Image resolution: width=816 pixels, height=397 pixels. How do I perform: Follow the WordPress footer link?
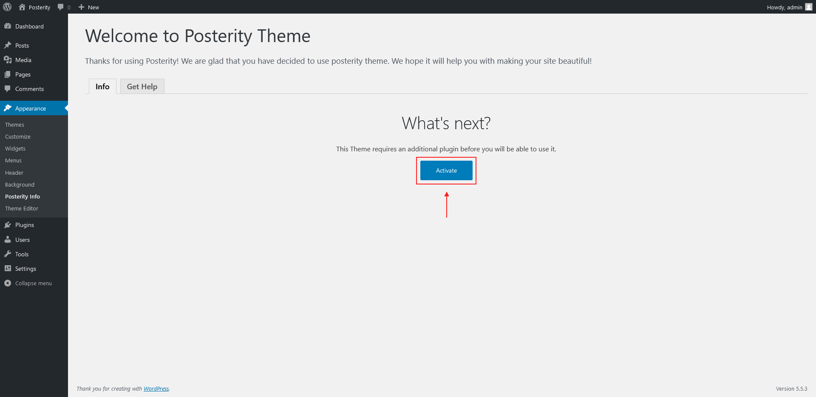[x=156, y=388]
